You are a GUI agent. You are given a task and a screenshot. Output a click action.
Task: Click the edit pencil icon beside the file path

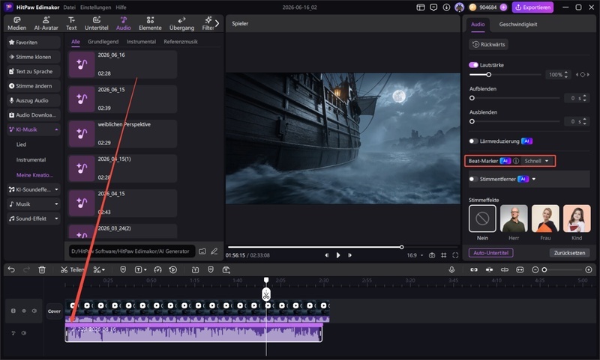tap(214, 251)
